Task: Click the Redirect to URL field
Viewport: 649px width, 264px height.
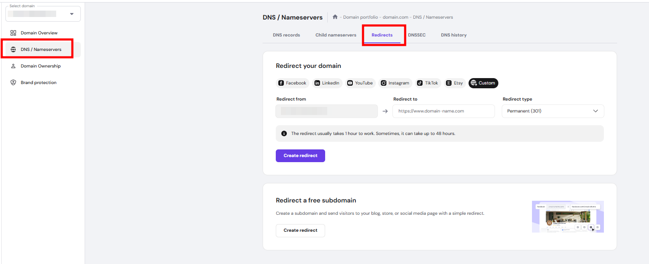Action: (x=443, y=111)
